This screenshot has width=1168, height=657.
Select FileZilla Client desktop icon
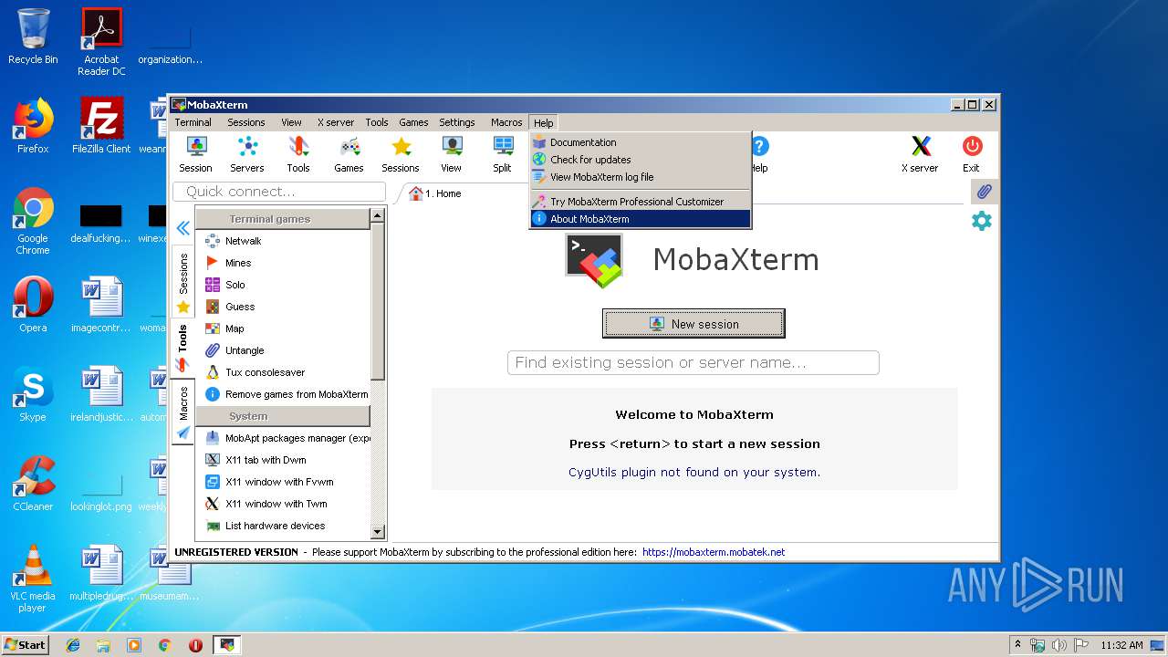click(101, 126)
